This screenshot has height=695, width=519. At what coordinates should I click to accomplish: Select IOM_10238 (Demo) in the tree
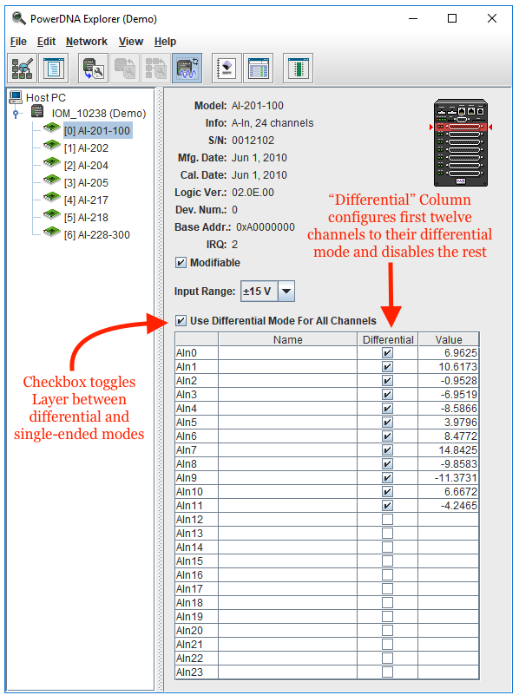point(99,114)
